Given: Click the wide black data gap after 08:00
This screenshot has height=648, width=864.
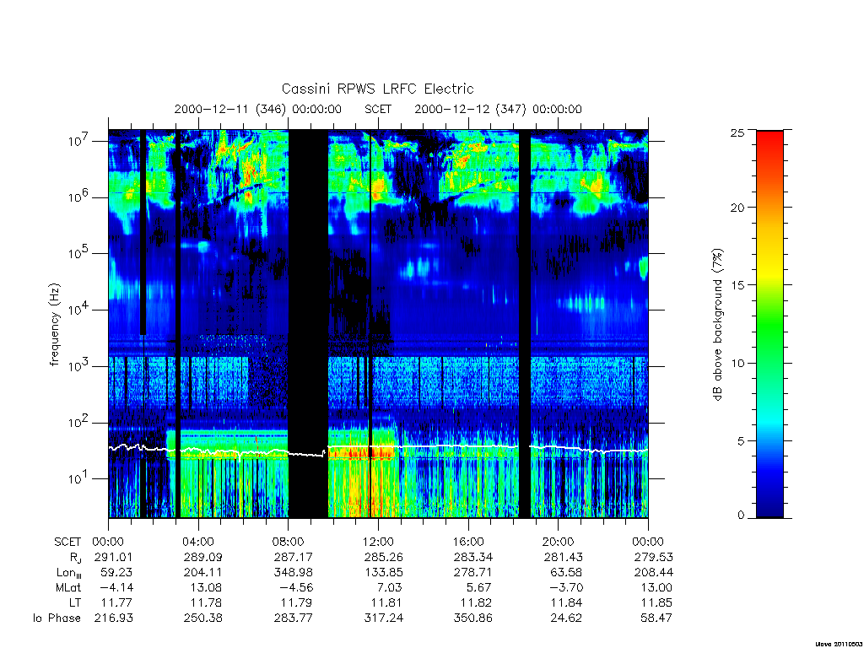Looking at the screenshot, I should [309, 324].
